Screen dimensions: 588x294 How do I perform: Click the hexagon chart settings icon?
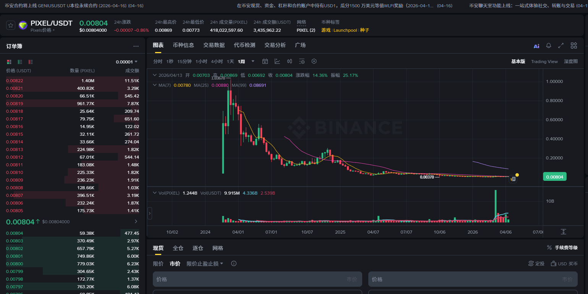(314, 61)
